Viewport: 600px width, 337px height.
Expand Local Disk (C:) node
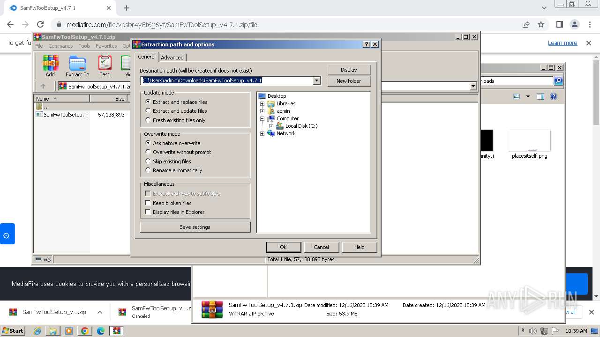pos(271,126)
